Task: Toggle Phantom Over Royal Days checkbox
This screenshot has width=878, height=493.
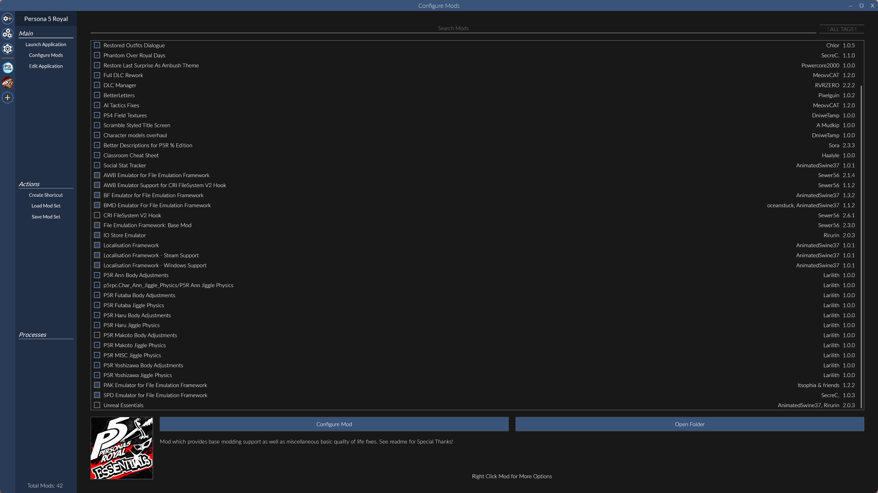Action: pos(97,55)
